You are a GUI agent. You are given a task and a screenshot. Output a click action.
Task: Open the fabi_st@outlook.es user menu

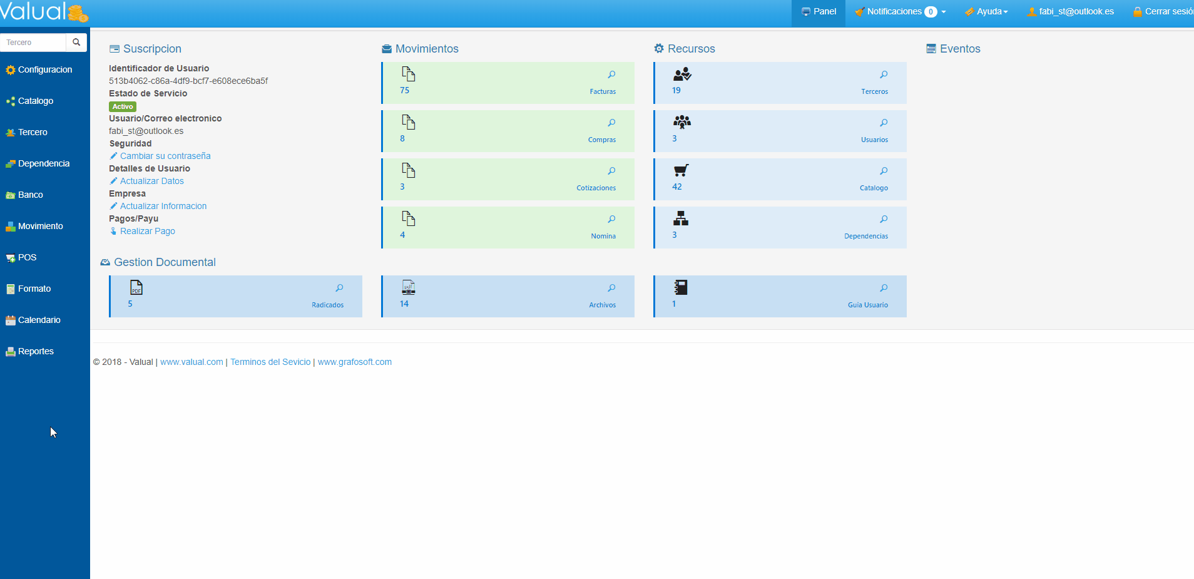click(1070, 12)
